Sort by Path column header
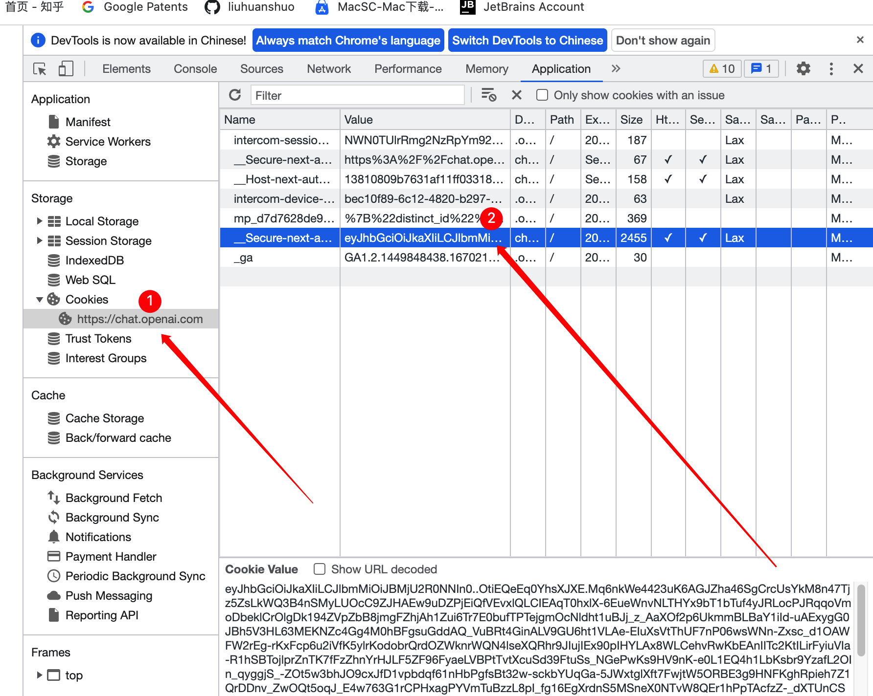Screen dimensions: 873x696 point(563,119)
